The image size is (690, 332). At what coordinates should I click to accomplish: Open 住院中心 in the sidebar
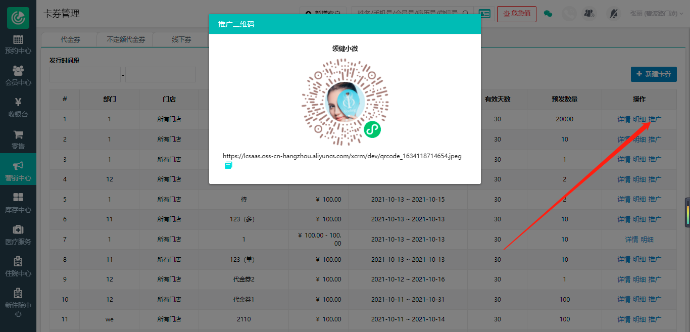18,267
